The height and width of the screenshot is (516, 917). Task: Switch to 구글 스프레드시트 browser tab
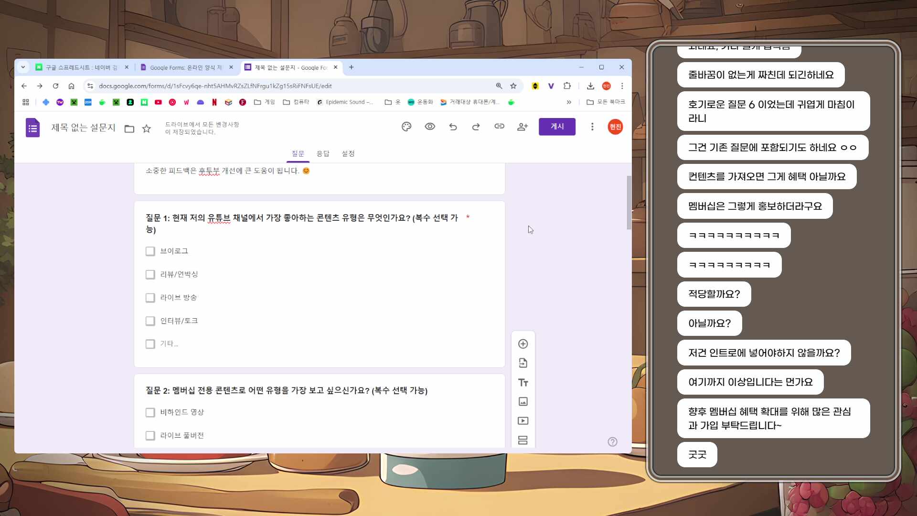tap(82, 67)
